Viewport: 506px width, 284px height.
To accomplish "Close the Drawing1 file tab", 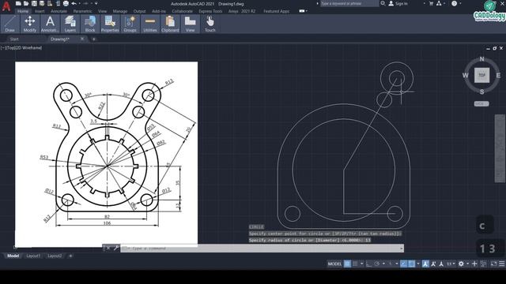I will 82,39.
